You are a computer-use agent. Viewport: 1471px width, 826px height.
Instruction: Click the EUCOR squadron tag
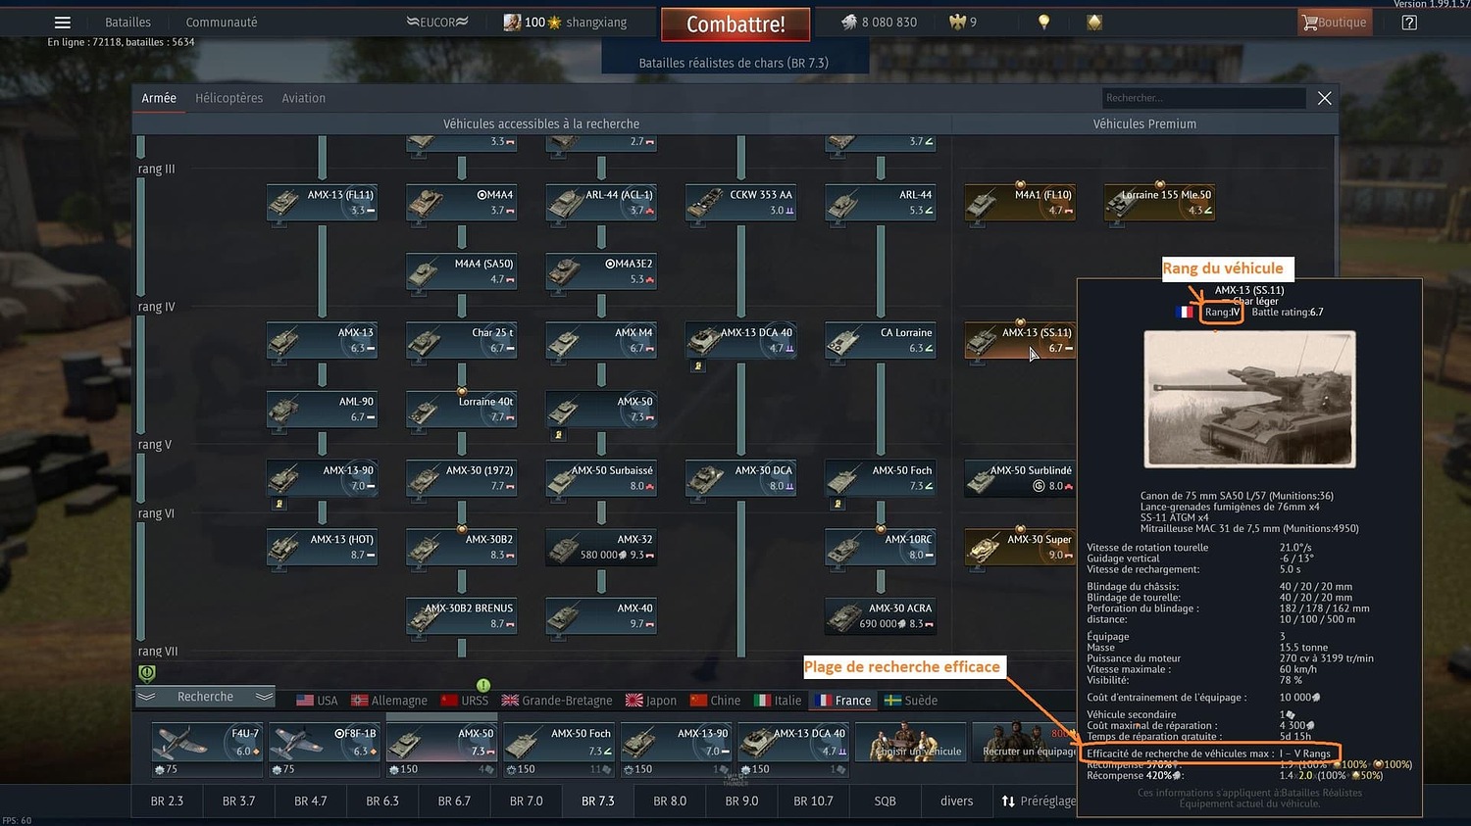[437, 23]
